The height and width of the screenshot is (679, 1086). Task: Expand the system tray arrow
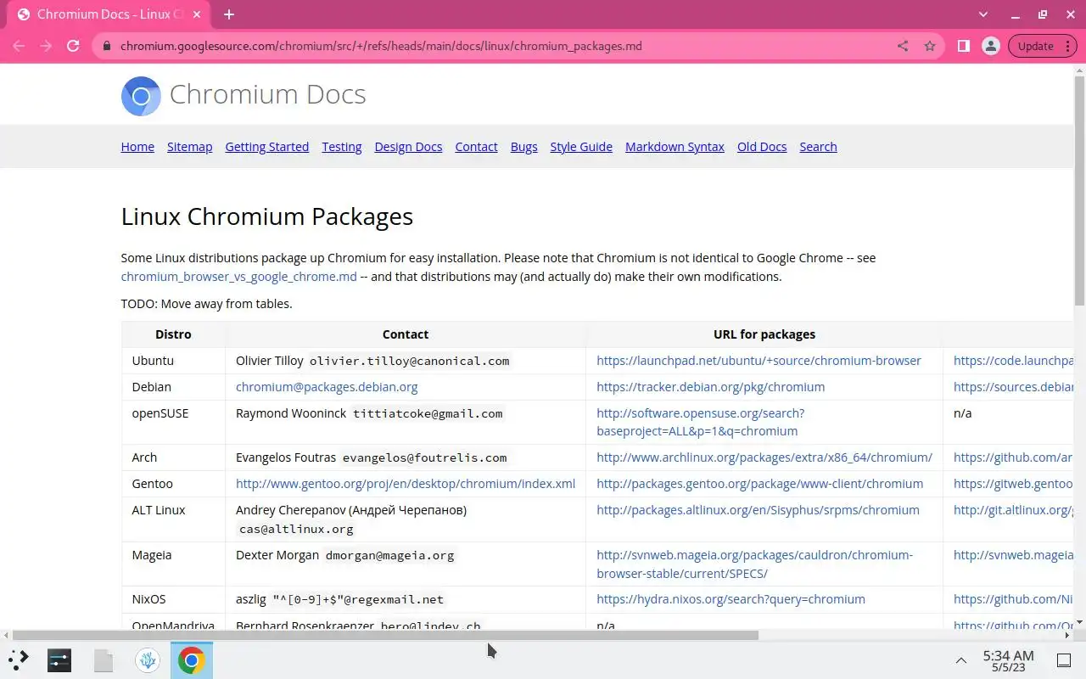point(960,660)
